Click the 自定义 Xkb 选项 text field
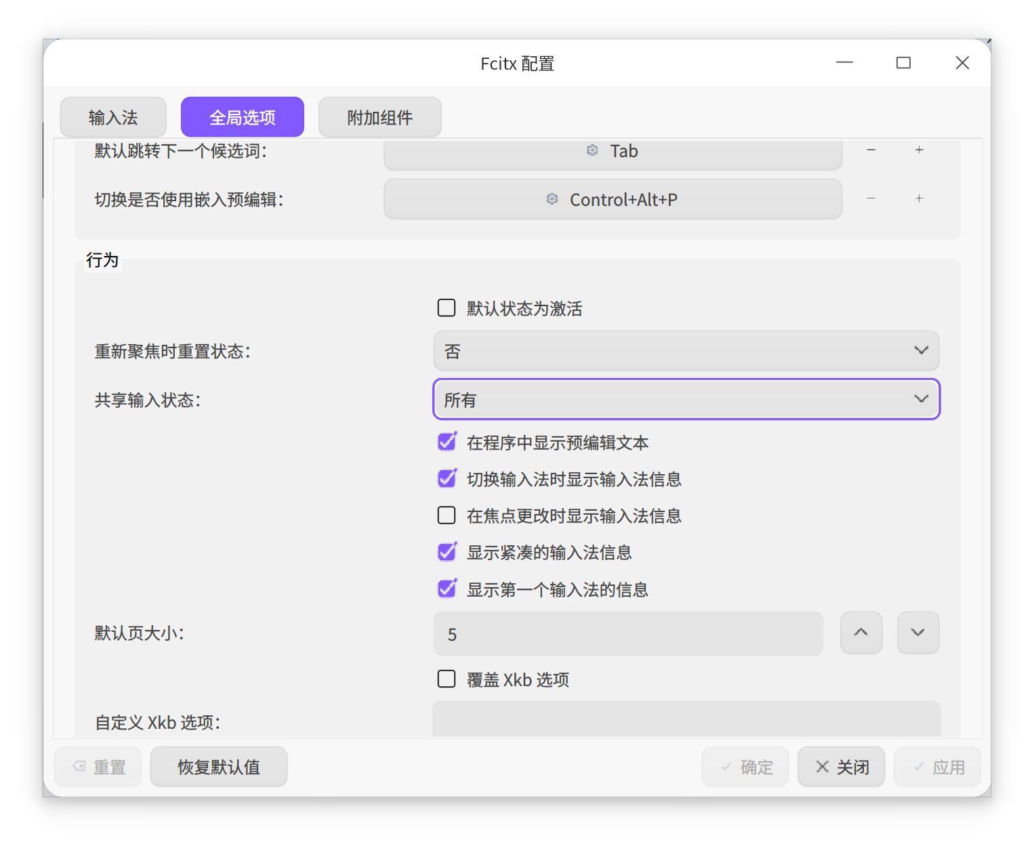The height and width of the screenshot is (844, 1034). tap(686, 719)
